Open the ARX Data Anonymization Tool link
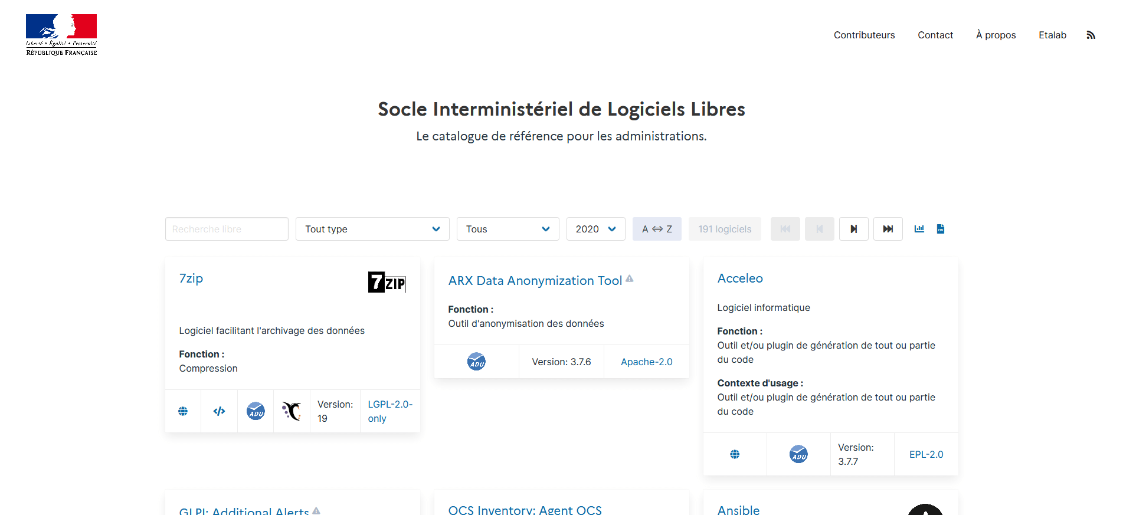The image size is (1123, 515). (535, 281)
